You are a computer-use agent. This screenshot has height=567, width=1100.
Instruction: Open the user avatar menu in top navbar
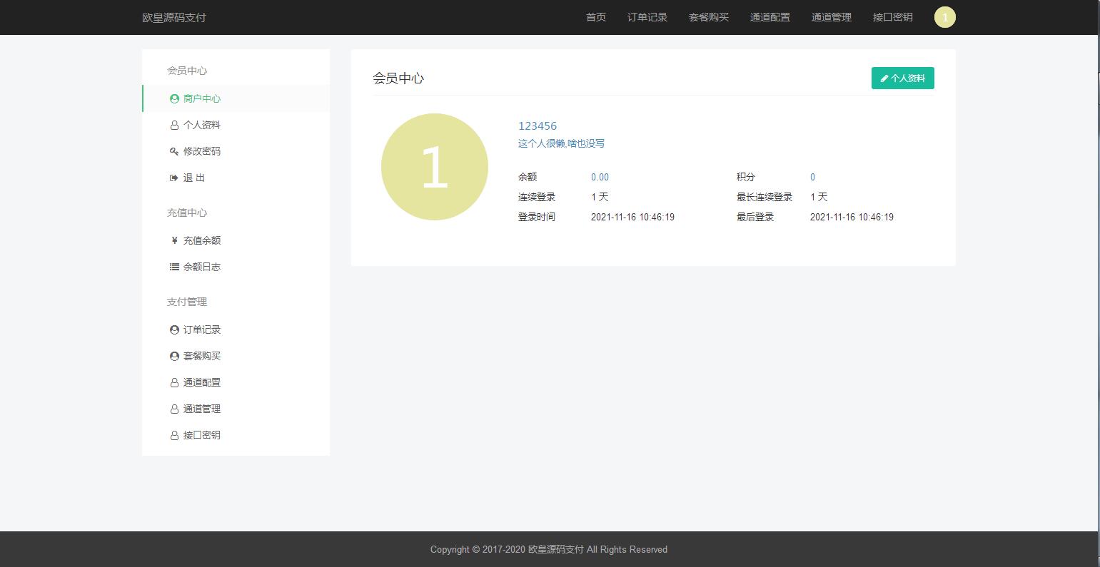944,18
